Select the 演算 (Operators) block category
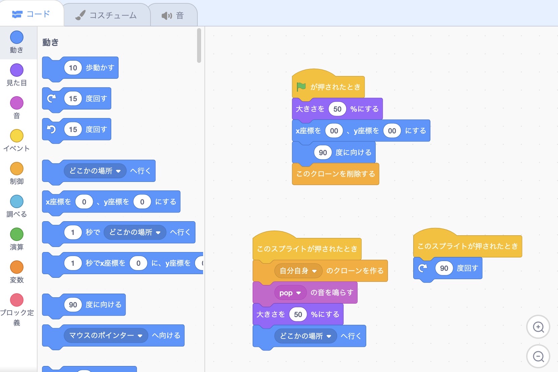Viewport: 558px width, 372px height. pyautogui.click(x=17, y=235)
